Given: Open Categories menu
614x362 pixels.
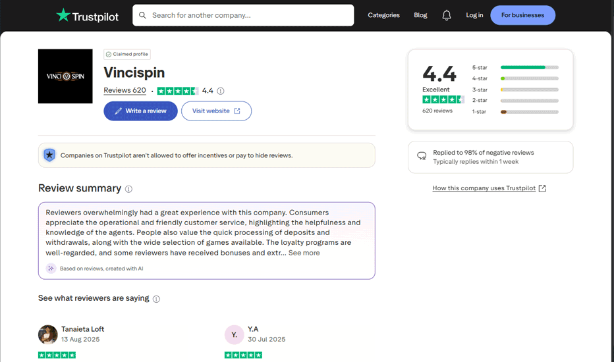Looking at the screenshot, I should pos(383,15).
